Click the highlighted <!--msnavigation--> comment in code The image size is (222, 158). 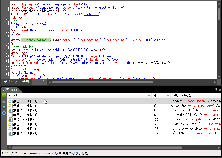(x=36, y=40)
